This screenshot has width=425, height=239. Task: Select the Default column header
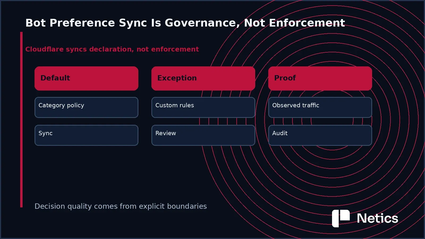[x=86, y=78]
